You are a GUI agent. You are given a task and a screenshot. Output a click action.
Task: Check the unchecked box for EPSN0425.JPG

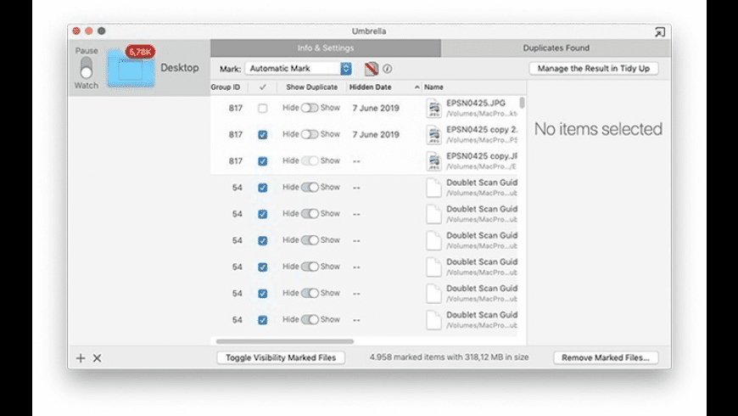pyautogui.click(x=263, y=109)
